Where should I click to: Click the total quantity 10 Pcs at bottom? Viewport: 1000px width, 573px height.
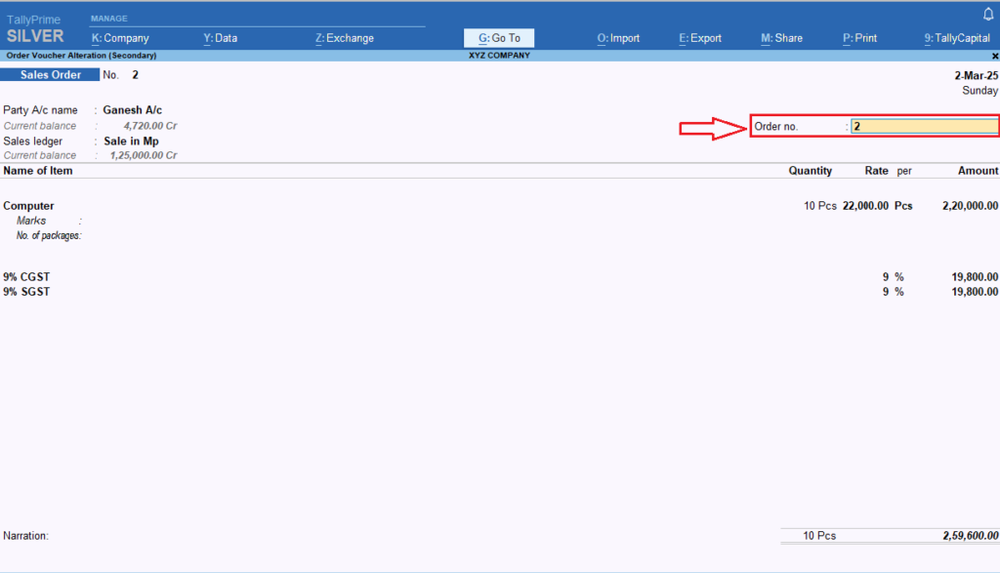[x=819, y=535]
